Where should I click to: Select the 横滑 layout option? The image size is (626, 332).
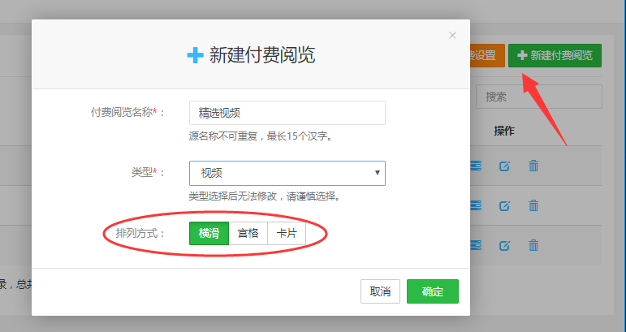point(209,233)
